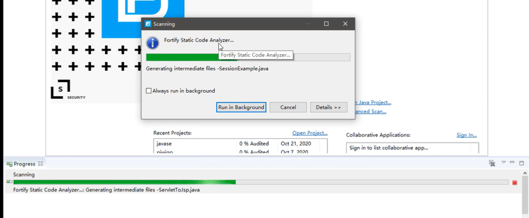Click Sign in to list collaborative app... box
Image resolution: width=529 pixels, height=218 pixels.
click(x=412, y=148)
